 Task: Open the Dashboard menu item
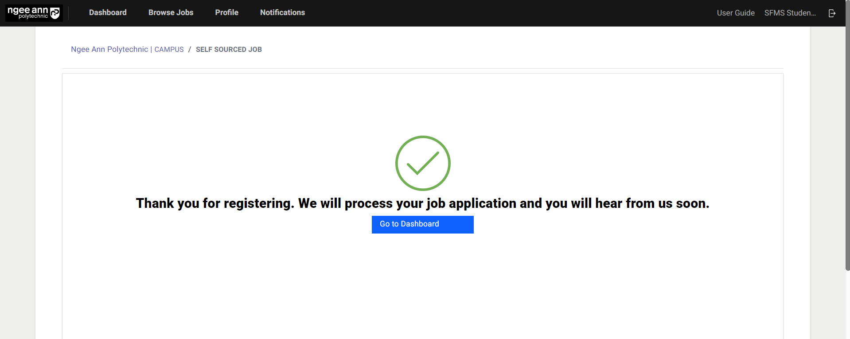coord(108,12)
